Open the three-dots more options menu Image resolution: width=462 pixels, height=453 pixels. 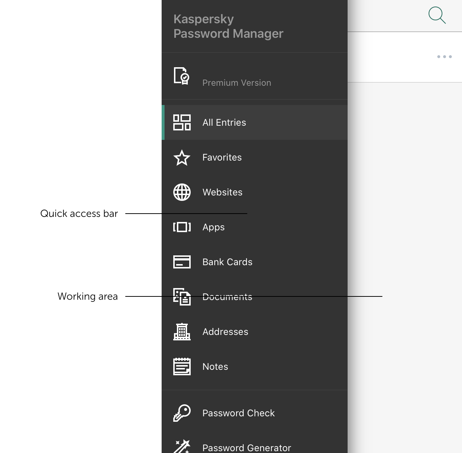pos(444,57)
